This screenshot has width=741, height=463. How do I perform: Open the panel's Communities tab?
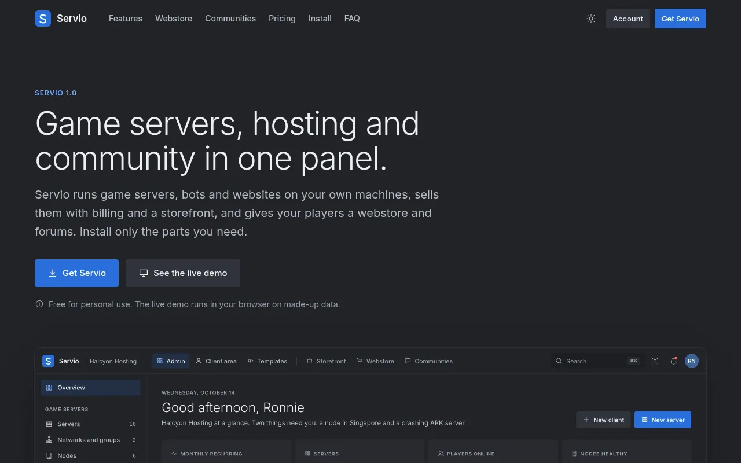click(x=429, y=361)
